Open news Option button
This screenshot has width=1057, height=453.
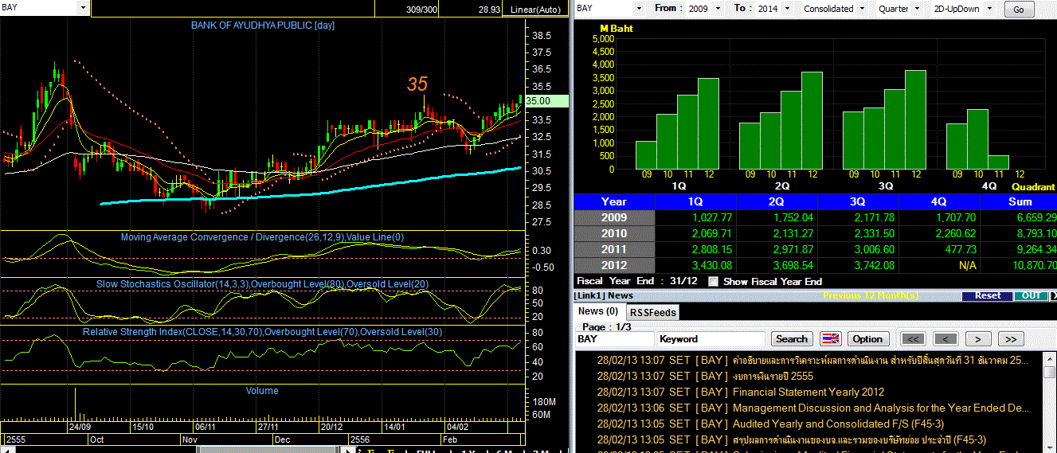point(867,338)
